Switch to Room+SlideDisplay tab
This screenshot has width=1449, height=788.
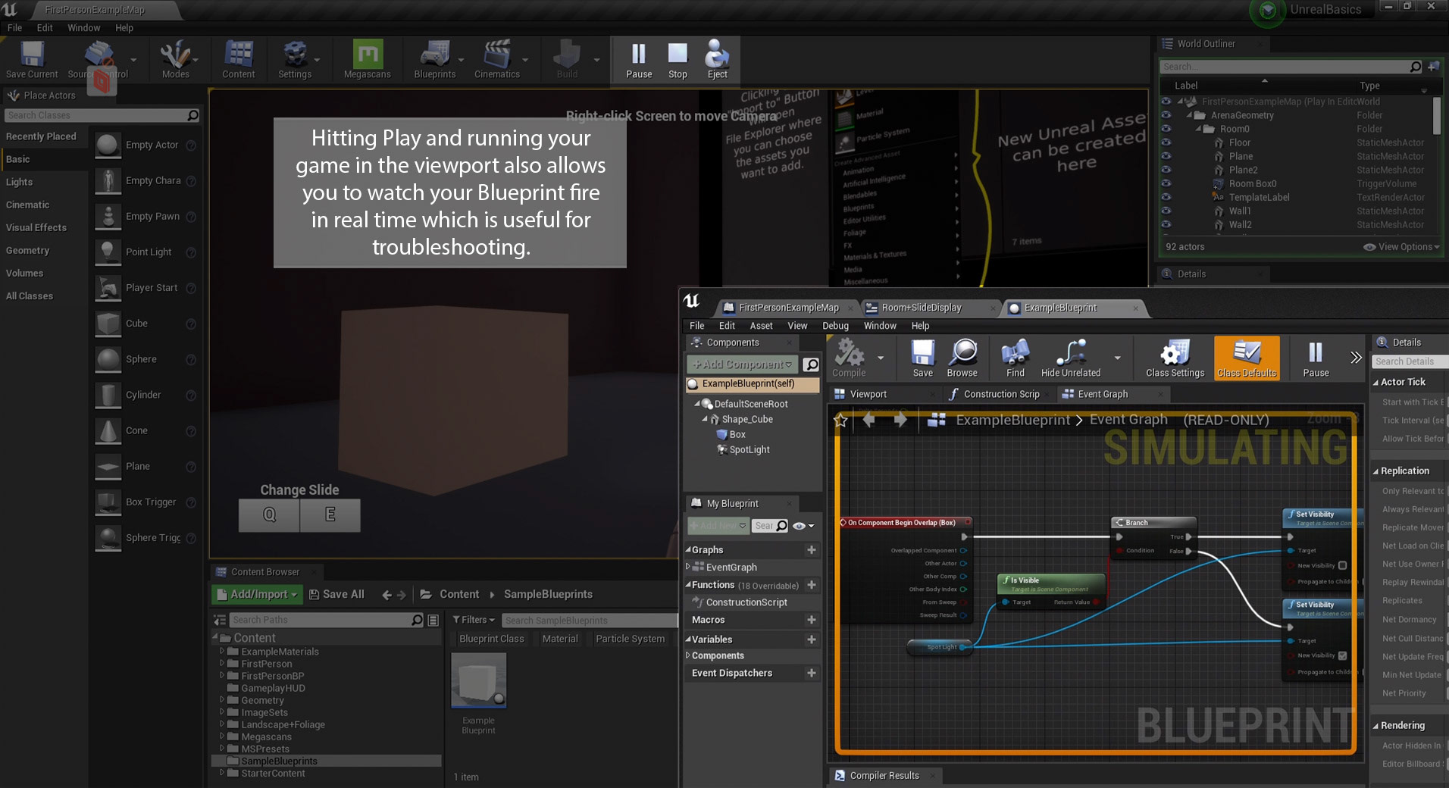(x=922, y=308)
